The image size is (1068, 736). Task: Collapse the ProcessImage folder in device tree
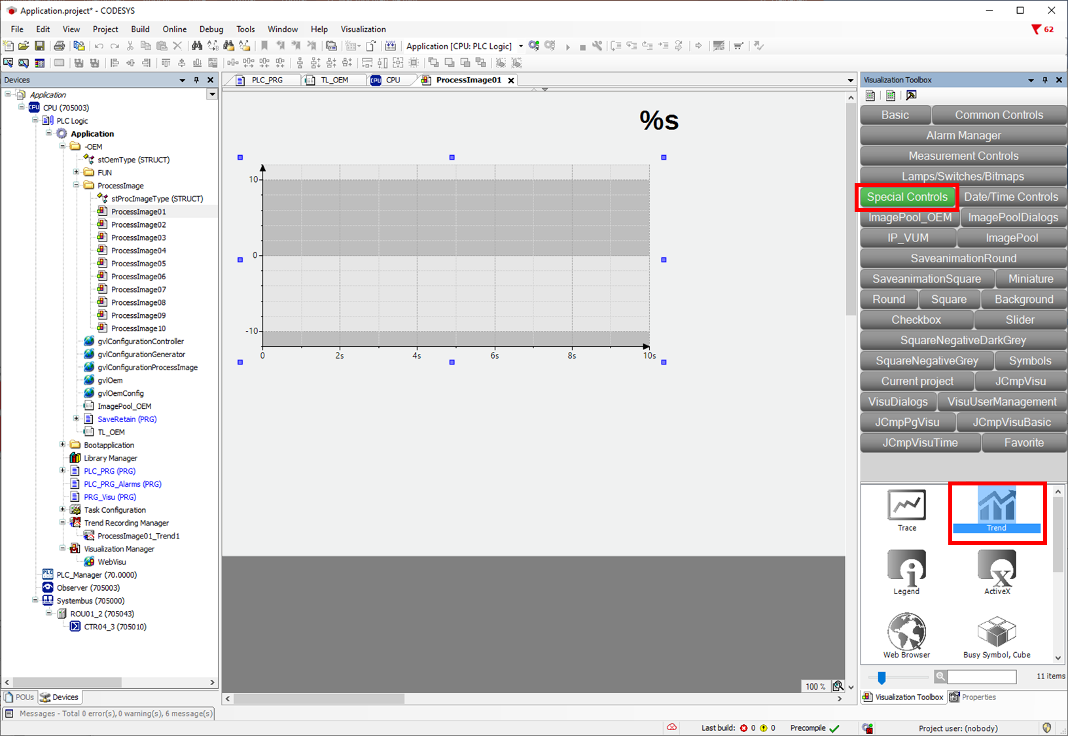point(77,185)
